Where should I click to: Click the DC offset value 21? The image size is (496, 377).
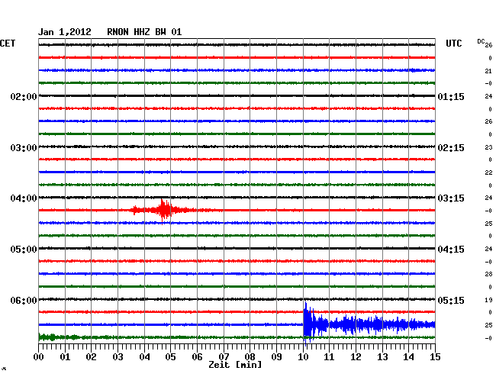click(x=488, y=71)
